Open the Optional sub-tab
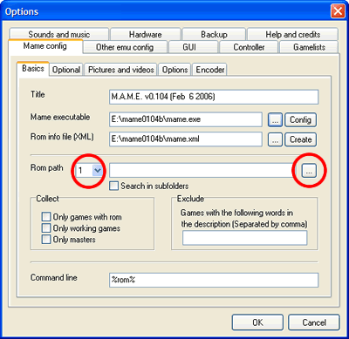The height and width of the screenshot is (339, 349). coord(66,70)
